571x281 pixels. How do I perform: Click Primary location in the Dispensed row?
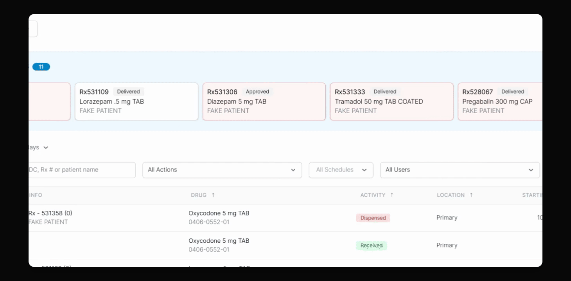tap(447, 218)
